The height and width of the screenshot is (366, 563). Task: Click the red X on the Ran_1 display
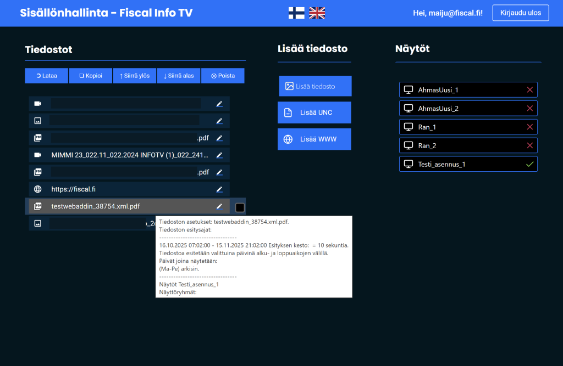(x=529, y=127)
